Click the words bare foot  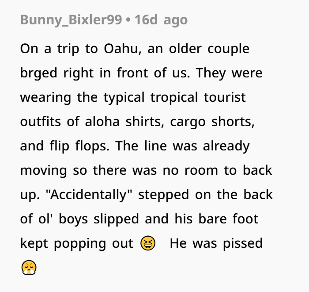click(228, 219)
